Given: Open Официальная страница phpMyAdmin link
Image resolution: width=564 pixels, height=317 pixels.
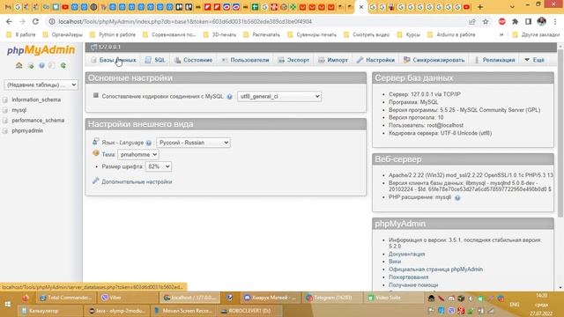Looking at the screenshot, I should tap(435, 269).
